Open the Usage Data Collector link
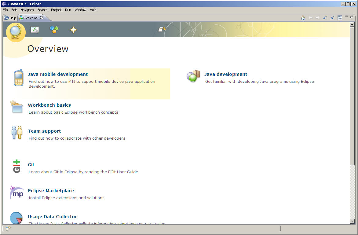The width and height of the screenshot is (358, 235). [x=52, y=217]
